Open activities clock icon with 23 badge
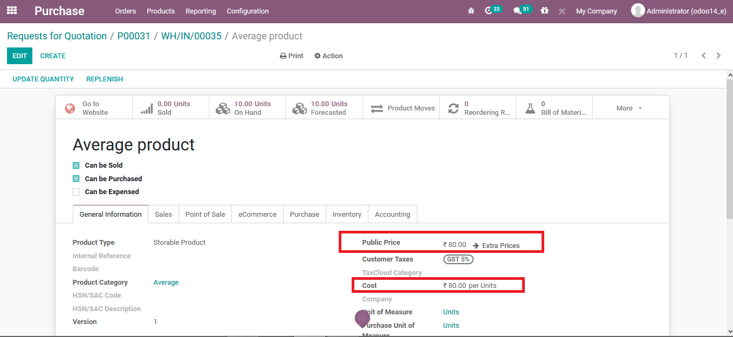Screen dimensions: 733x337 pos(493,10)
